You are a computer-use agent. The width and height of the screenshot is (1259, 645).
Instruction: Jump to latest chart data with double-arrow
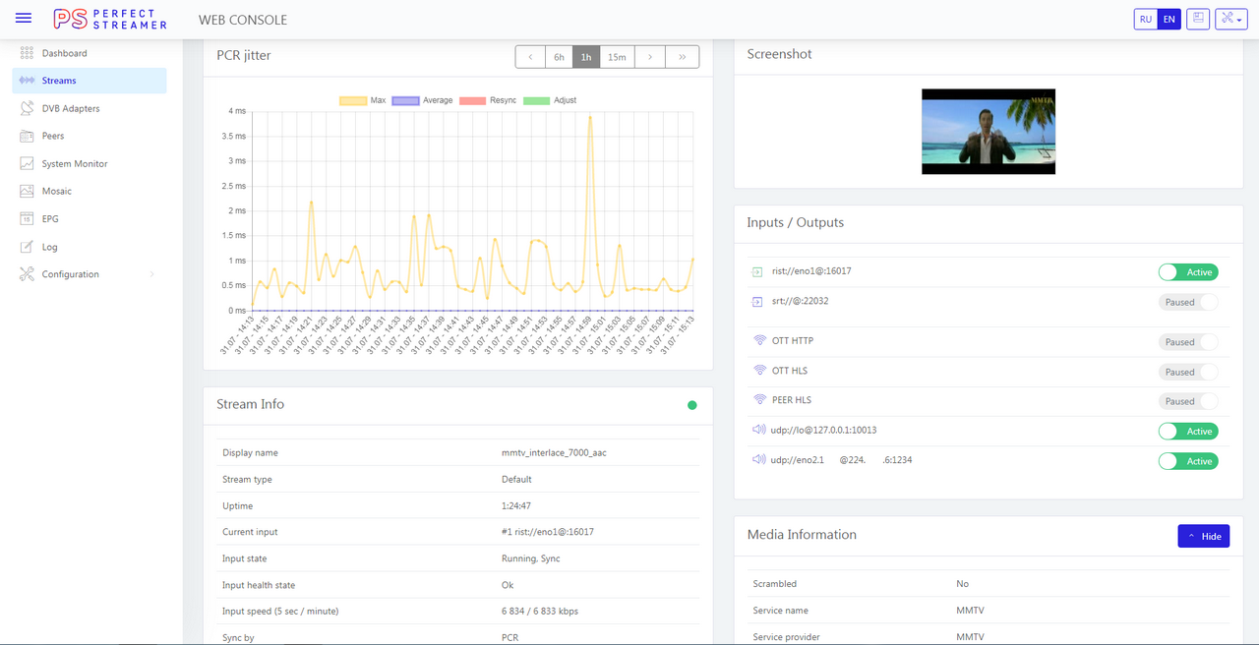point(682,57)
